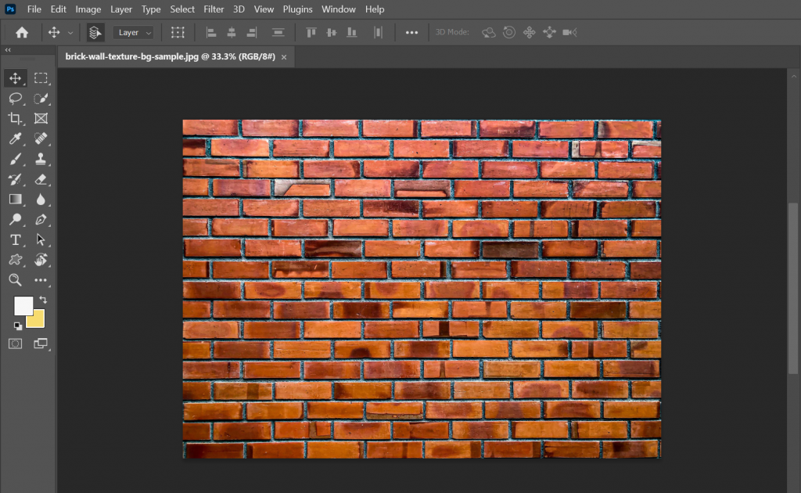The width and height of the screenshot is (801, 493).
Task: Click the Home screen icon
Action: (x=21, y=32)
